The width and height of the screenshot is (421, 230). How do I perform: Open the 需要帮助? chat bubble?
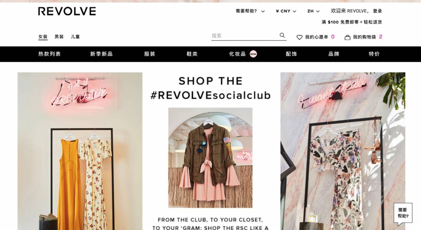click(403, 214)
